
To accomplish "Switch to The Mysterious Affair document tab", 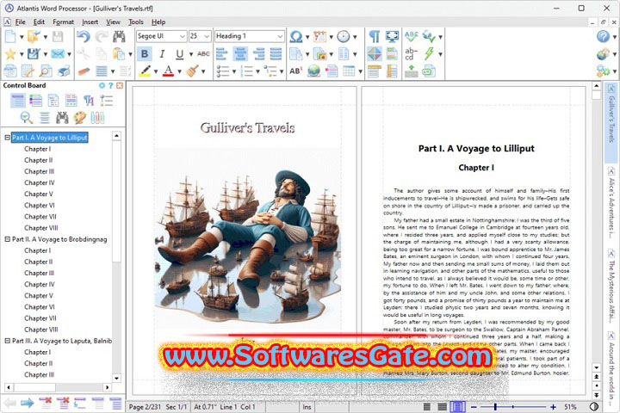I will [x=611, y=287].
